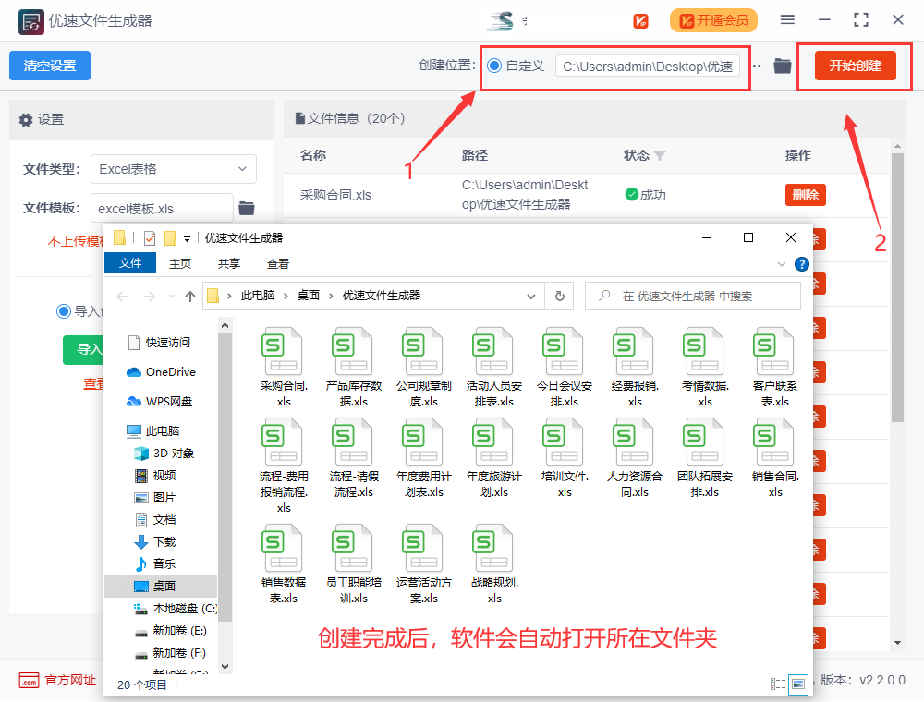Click the Explorer help question mark icon
924x702 pixels.
click(x=801, y=264)
